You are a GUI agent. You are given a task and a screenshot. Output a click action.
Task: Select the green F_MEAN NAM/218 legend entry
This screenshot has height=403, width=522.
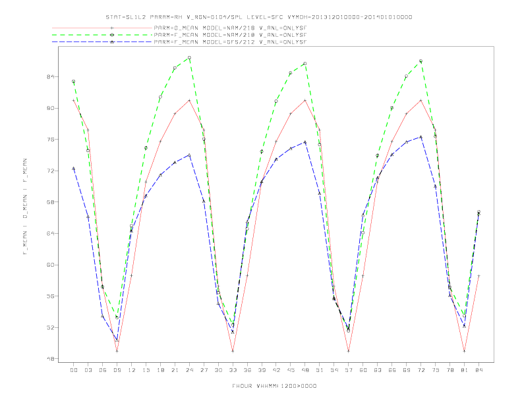tap(179, 35)
